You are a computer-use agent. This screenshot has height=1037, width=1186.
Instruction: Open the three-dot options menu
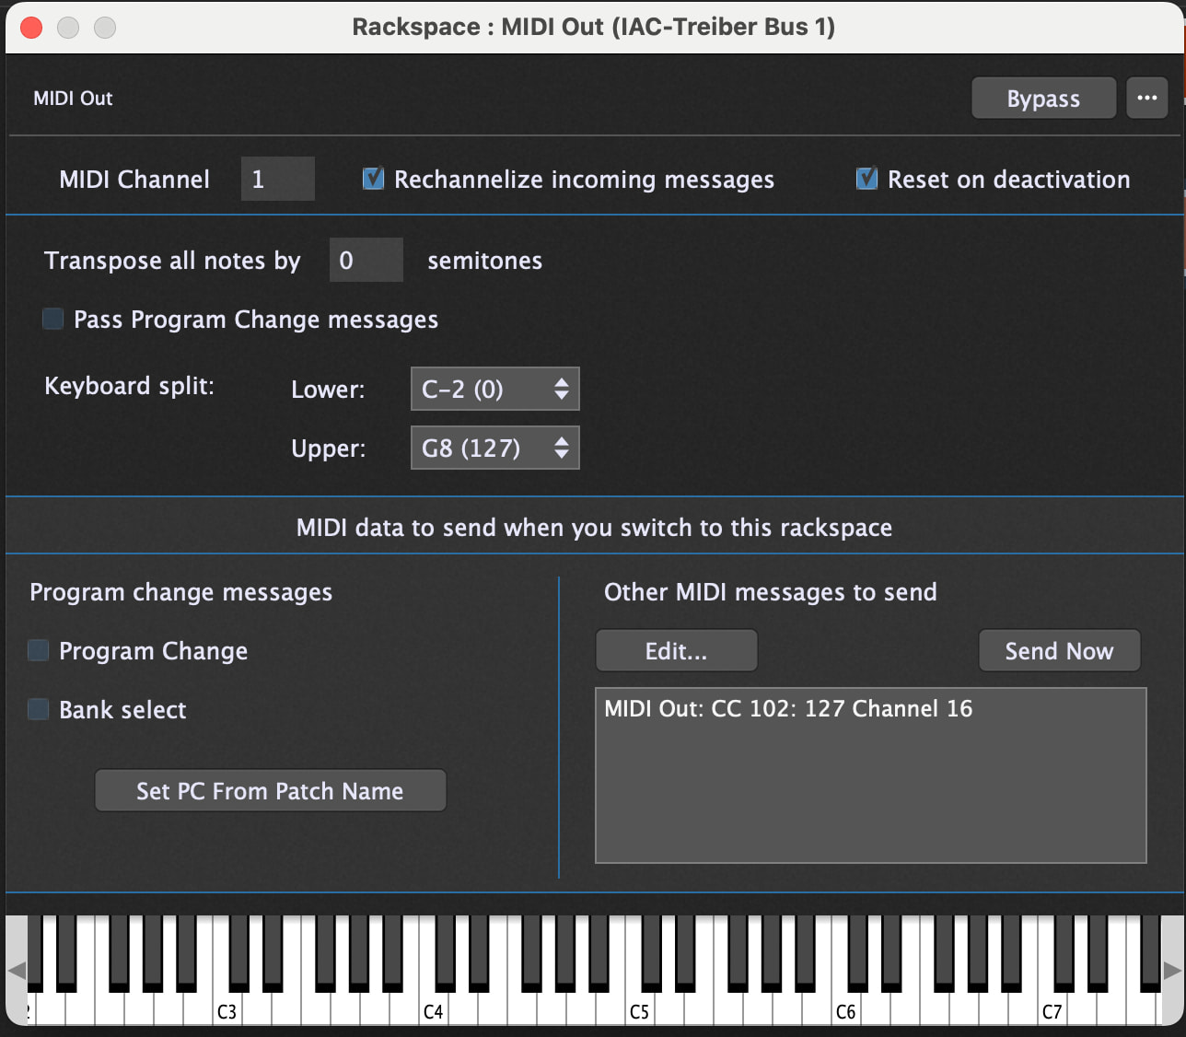point(1146,98)
